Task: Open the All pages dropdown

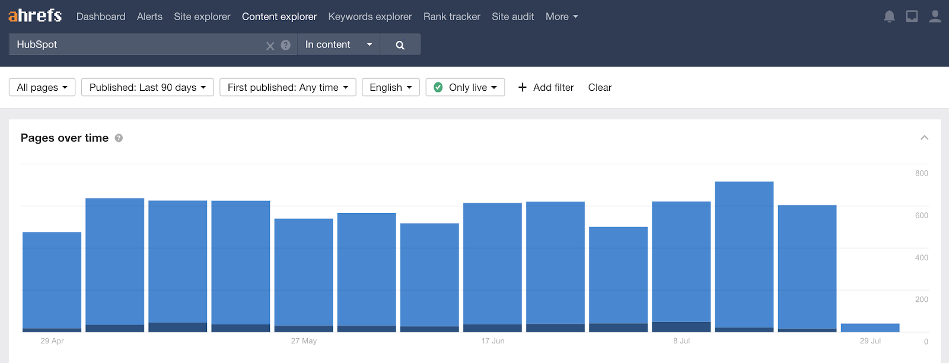Action: (42, 87)
